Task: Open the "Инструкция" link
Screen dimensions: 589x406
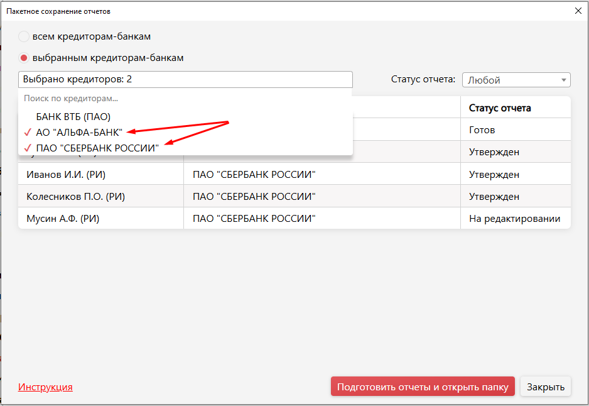Action: click(45, 387)
